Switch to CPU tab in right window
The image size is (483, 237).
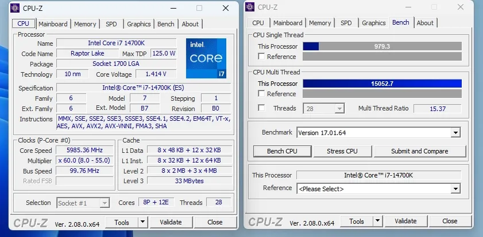[x=258, y=23]
